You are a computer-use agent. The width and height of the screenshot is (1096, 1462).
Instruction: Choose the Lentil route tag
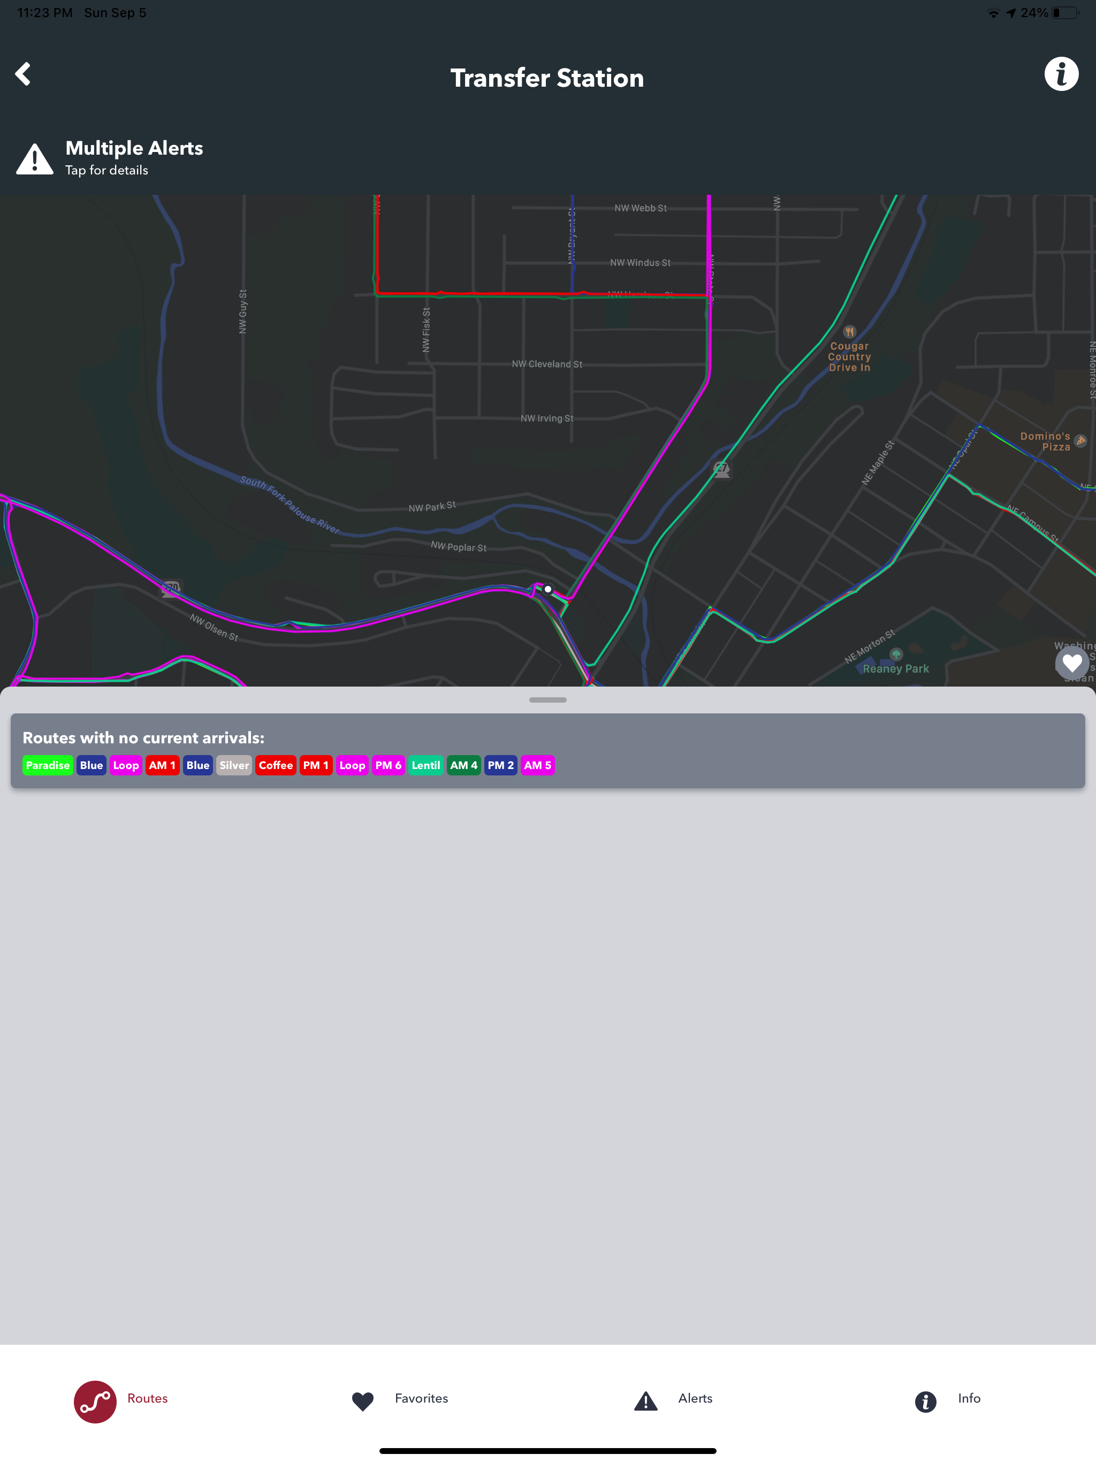pyautogui.click(x=425, y=765)
